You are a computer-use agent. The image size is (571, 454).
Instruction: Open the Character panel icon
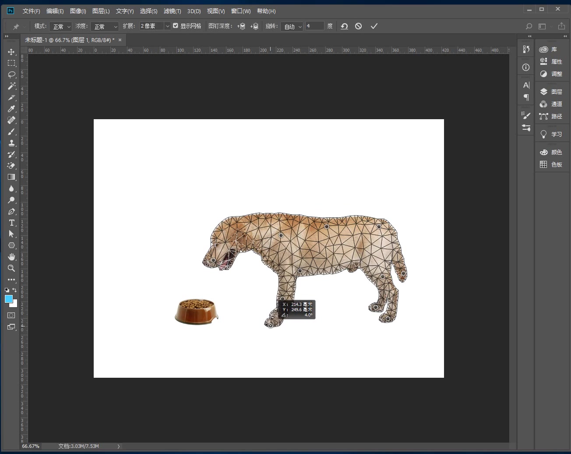[x=526, y=85]
